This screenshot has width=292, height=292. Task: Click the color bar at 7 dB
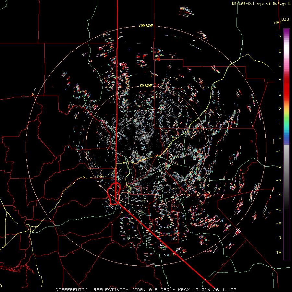click(286, 36)
